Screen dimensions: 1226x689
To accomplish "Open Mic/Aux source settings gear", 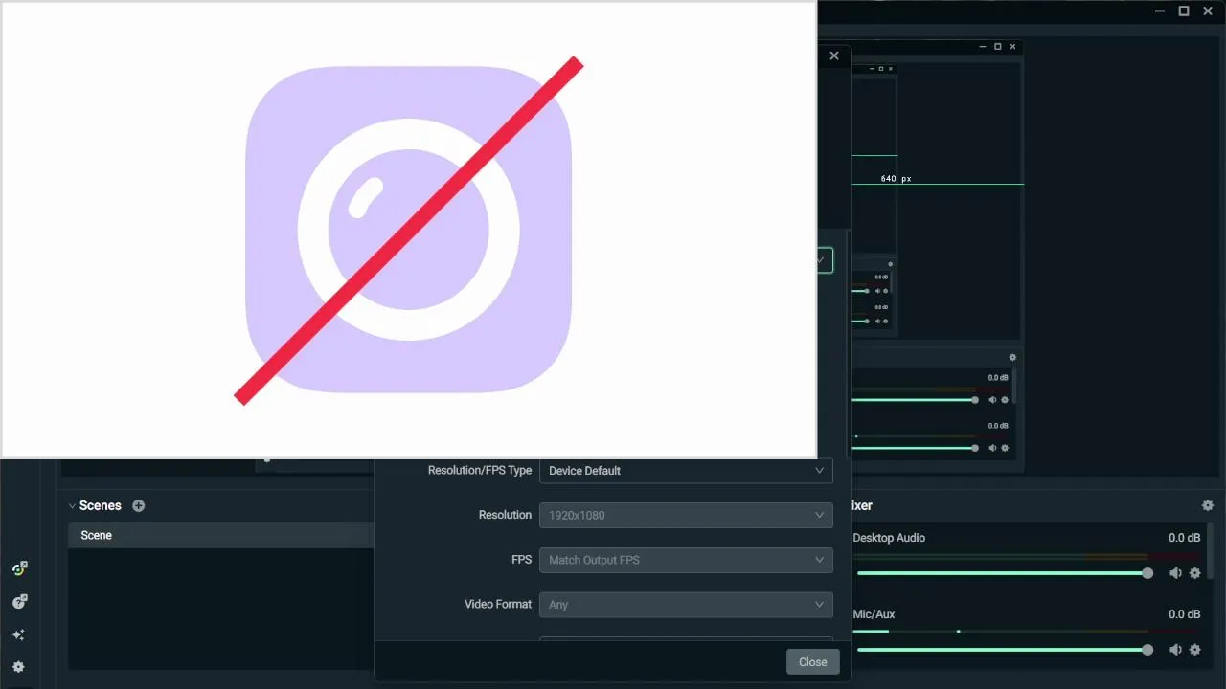I will pyautogui.click(x=1194, y=650).
